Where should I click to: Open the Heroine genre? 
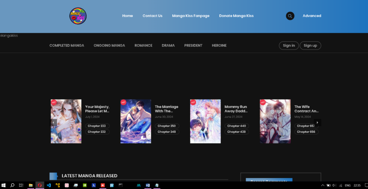[219, 46]
